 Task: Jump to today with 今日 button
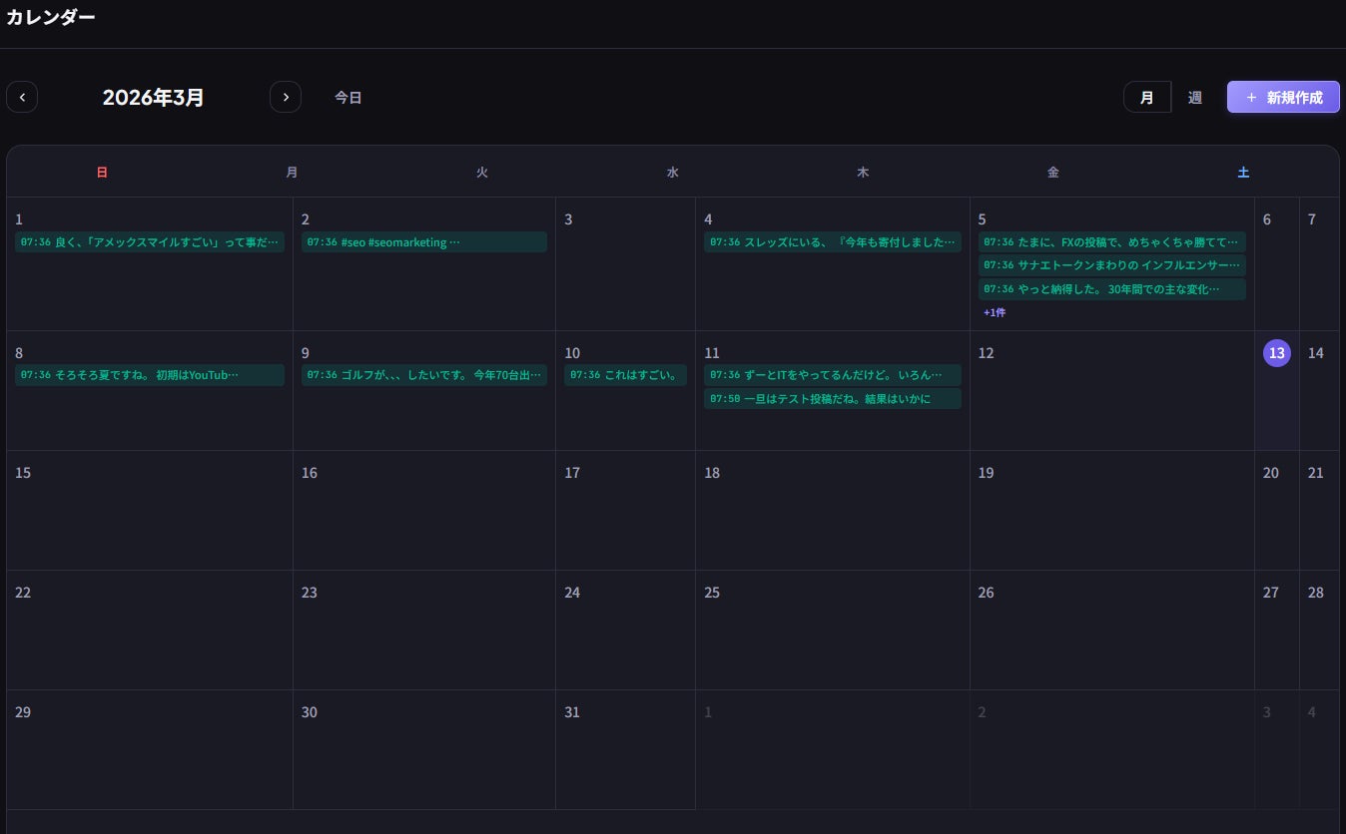pyautogui.click(x=347, y=98)
